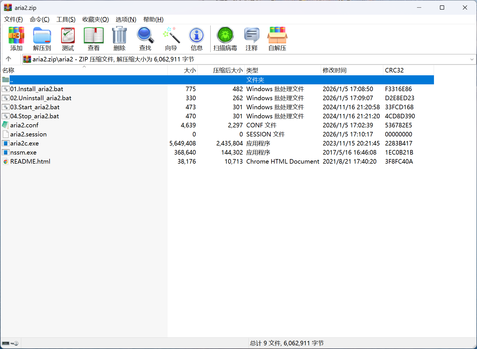The width and height of the screenshot is (477, 349).
Task: Click the Chrome HTML Document type cell
Action: tap(283, 161)
